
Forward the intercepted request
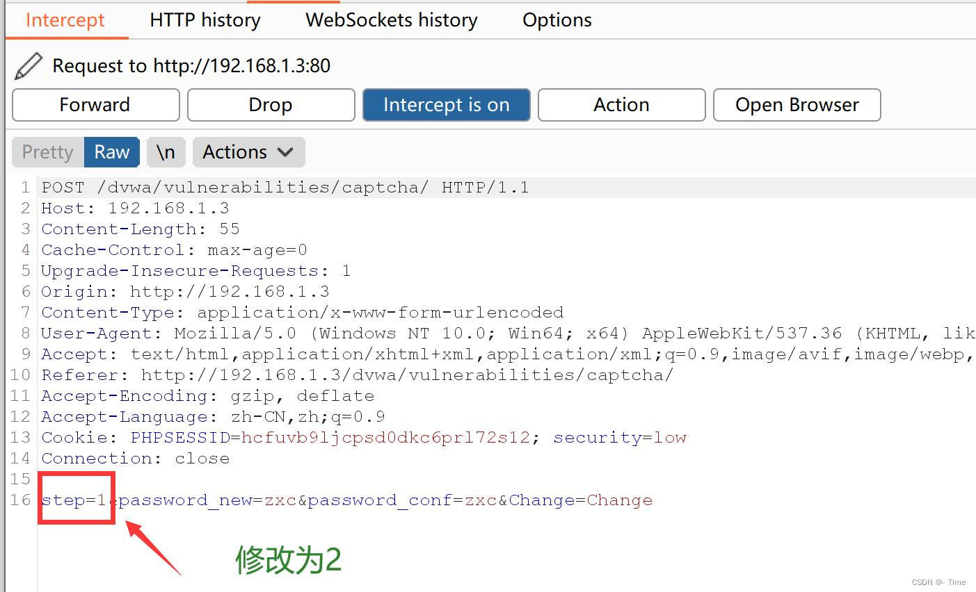pos(95,105)
